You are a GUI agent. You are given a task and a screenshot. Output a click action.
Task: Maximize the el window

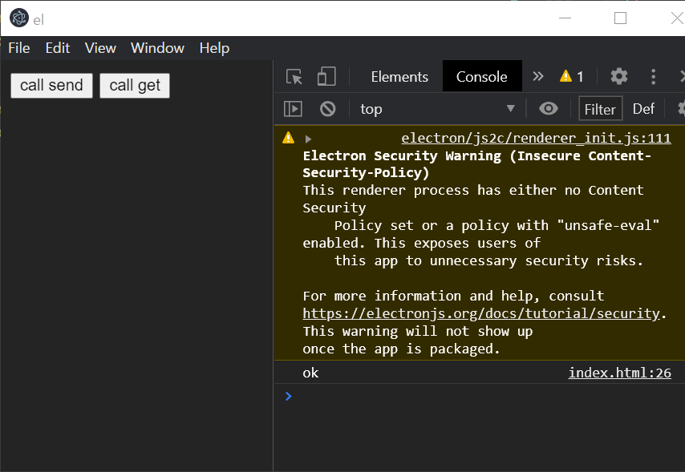[620, 18]
